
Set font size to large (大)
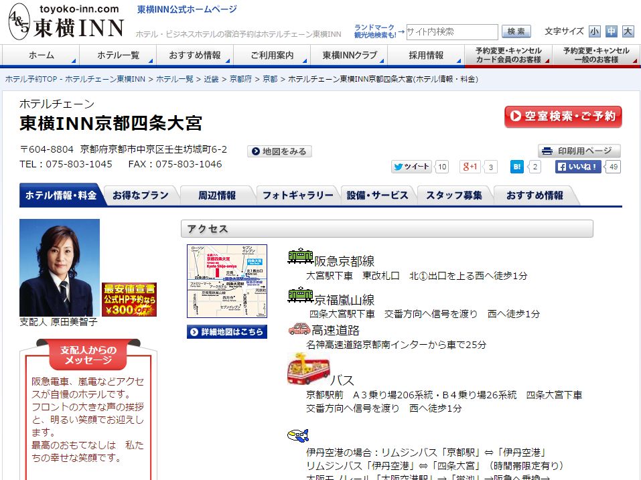tap(628, 31)
